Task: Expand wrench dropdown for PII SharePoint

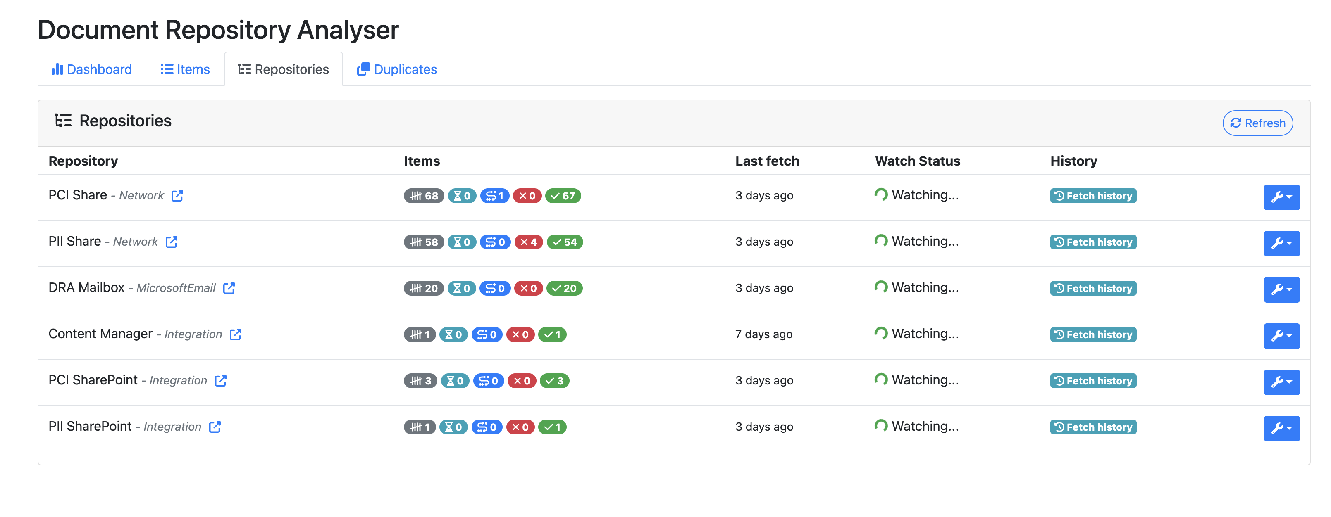Action: click(1281, 428)
